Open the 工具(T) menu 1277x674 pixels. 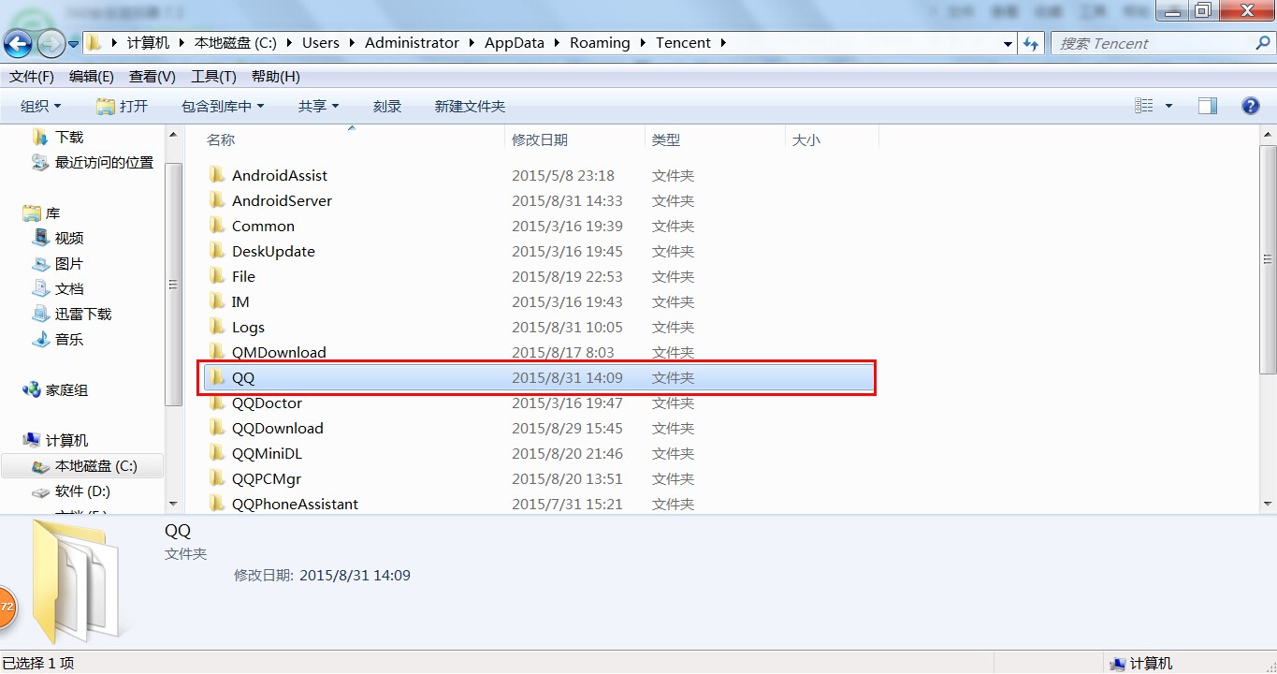coord(213,77)
